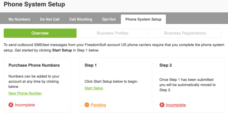228x113 pixels.
Task: Open the My Numbers tab
Action: tap(19, 19)
